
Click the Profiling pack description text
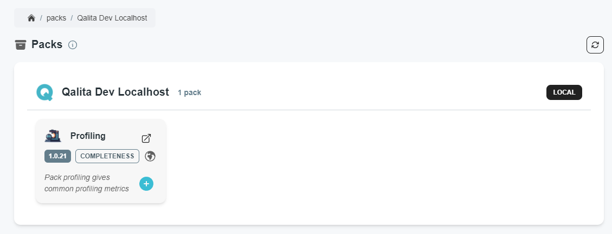(86, 183)
